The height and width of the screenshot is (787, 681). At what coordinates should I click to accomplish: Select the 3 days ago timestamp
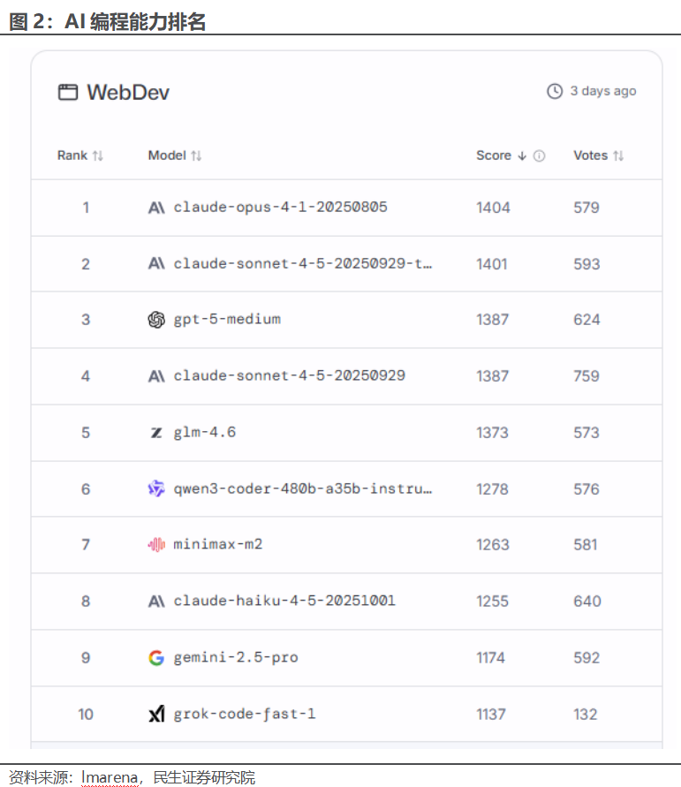(603, 91)
